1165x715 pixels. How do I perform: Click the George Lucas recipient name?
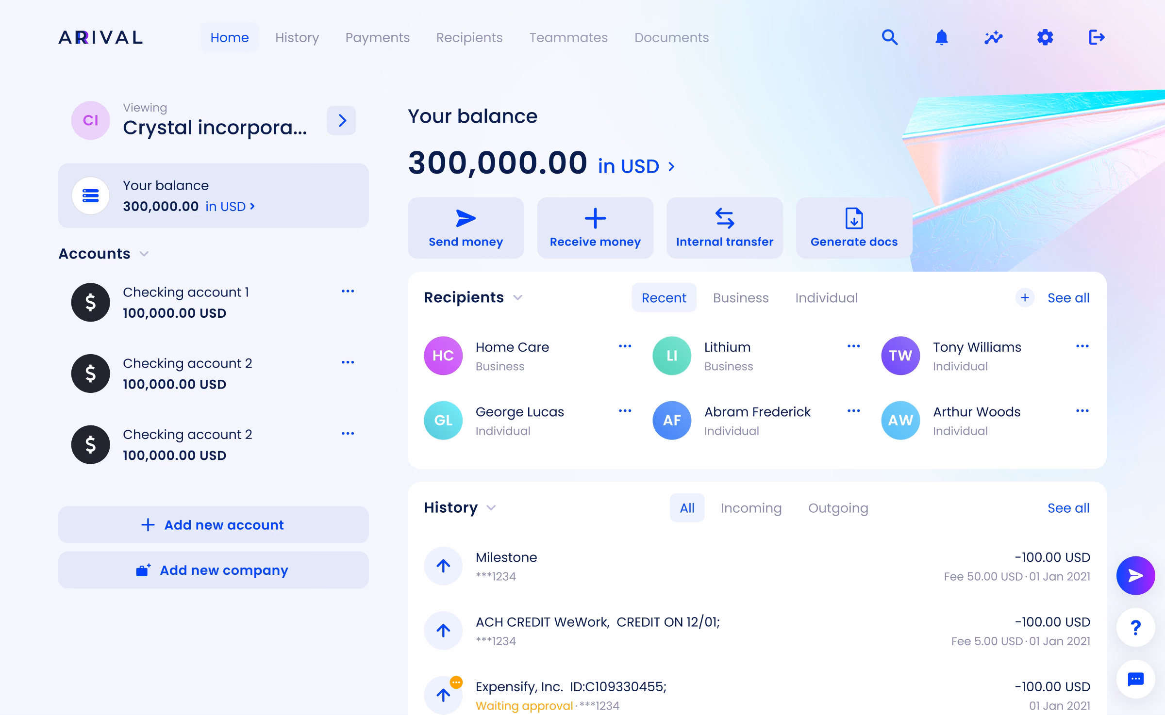(x=519, y=411)
